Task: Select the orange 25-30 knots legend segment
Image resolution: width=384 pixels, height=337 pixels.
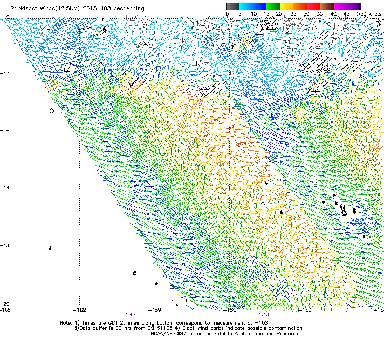Action: pyautogui.click(x=300, y=6)
